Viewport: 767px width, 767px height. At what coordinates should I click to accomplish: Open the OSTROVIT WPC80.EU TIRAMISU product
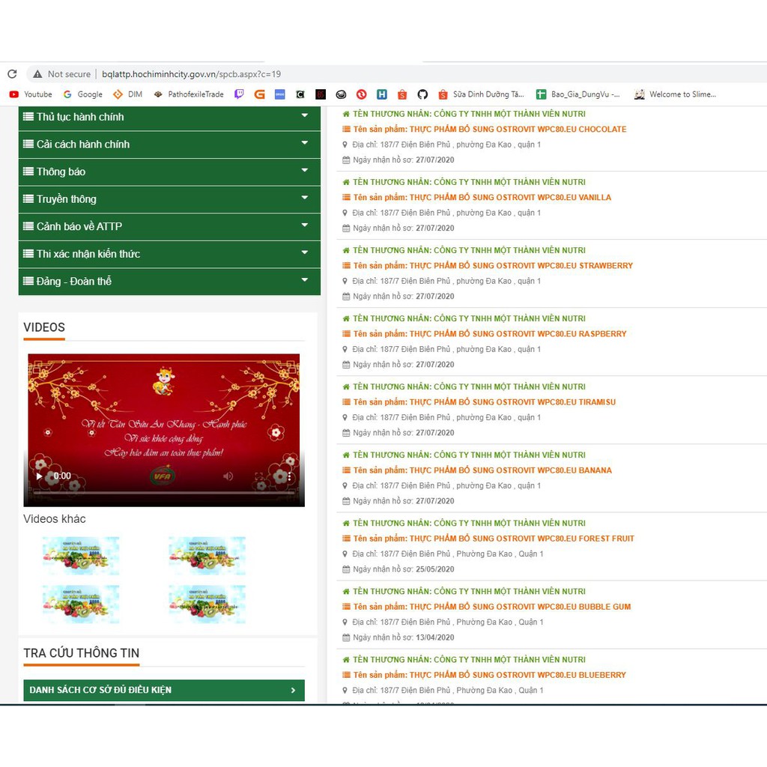tap(485, 402)
